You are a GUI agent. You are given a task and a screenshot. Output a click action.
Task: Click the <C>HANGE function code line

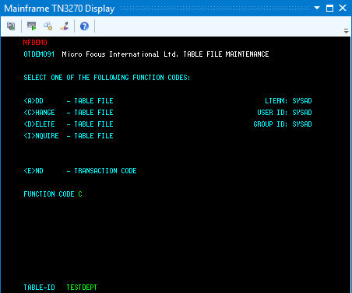coord(69,113)
